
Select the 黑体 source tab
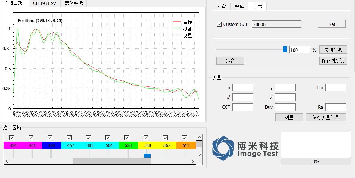point(239,6)
